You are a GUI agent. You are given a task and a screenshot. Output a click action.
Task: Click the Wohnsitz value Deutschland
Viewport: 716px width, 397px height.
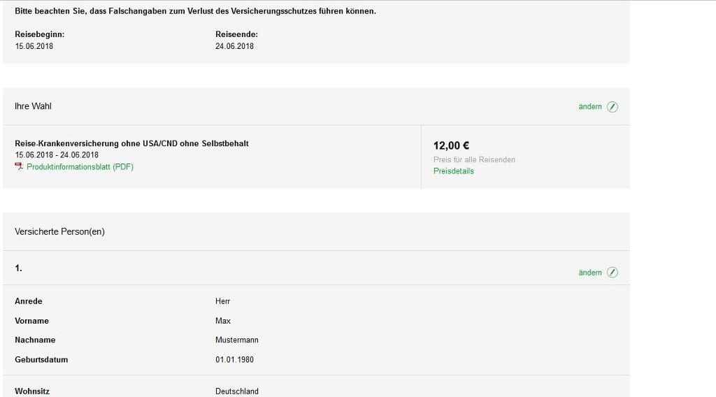[236, 391]
